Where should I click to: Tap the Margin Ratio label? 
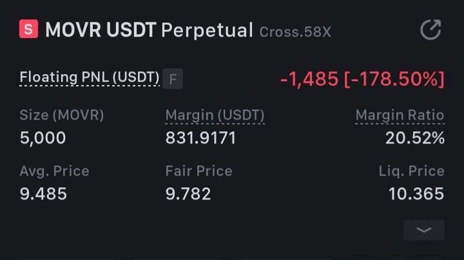tap(400, 115)
